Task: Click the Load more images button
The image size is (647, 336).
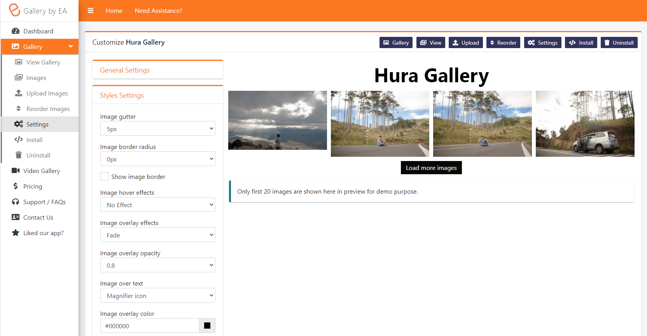Action: [431, 168]
